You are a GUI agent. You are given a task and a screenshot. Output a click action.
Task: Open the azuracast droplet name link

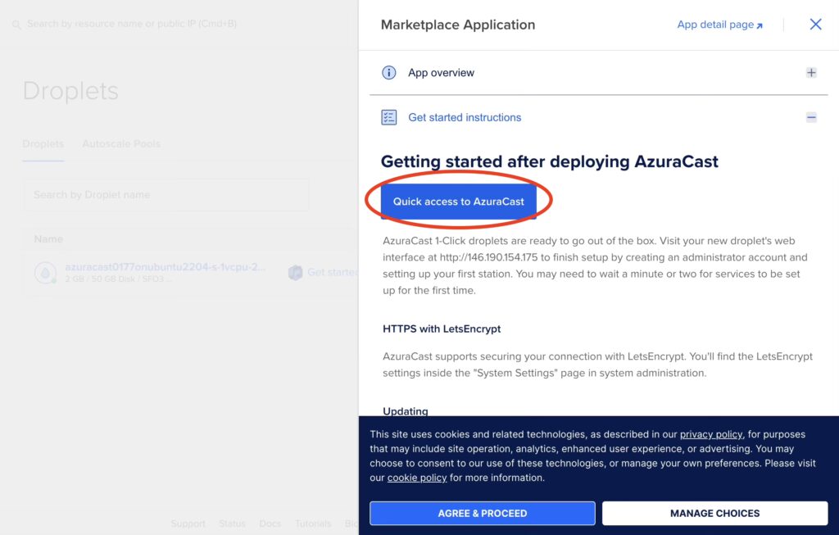point(165,267)
